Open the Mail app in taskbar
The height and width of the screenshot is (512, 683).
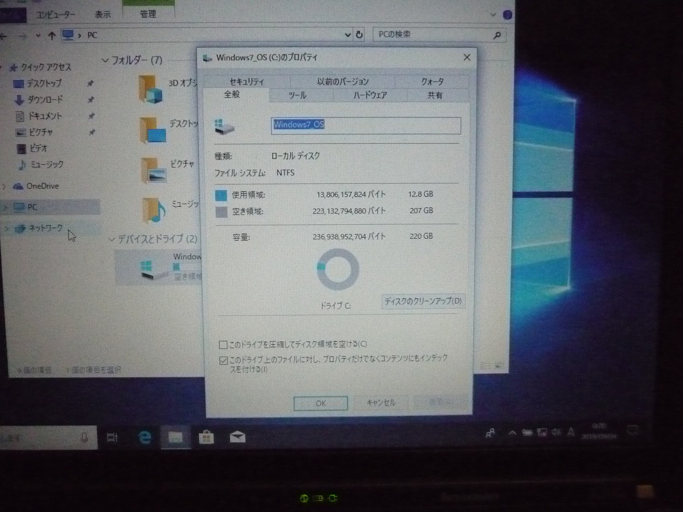click(x=237, y=437)
